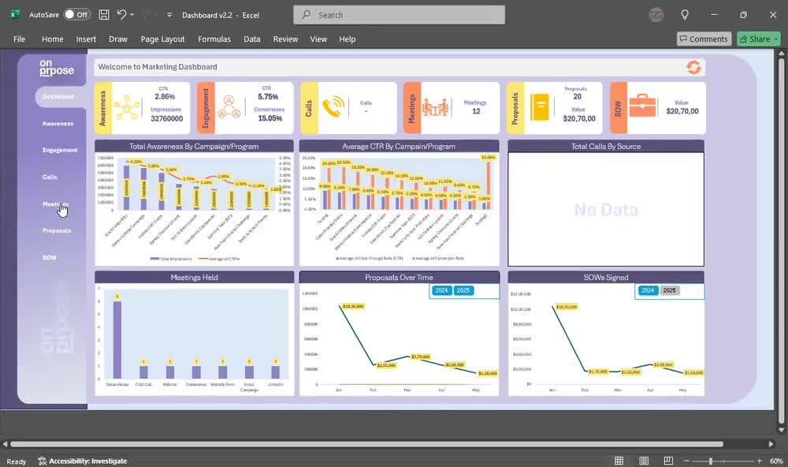Viewport: 788px width, 467px height.
Task: Switch to Page Break Preview icon
Action: coord(668,461)
